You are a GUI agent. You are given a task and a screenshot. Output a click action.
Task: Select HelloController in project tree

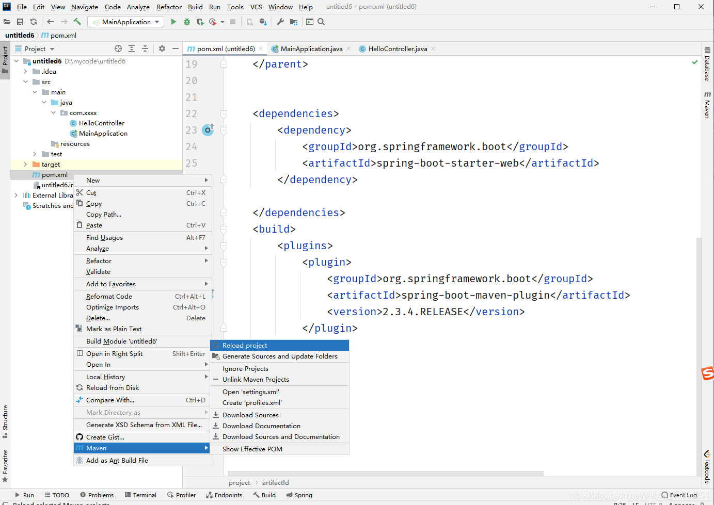coord(101,123)
